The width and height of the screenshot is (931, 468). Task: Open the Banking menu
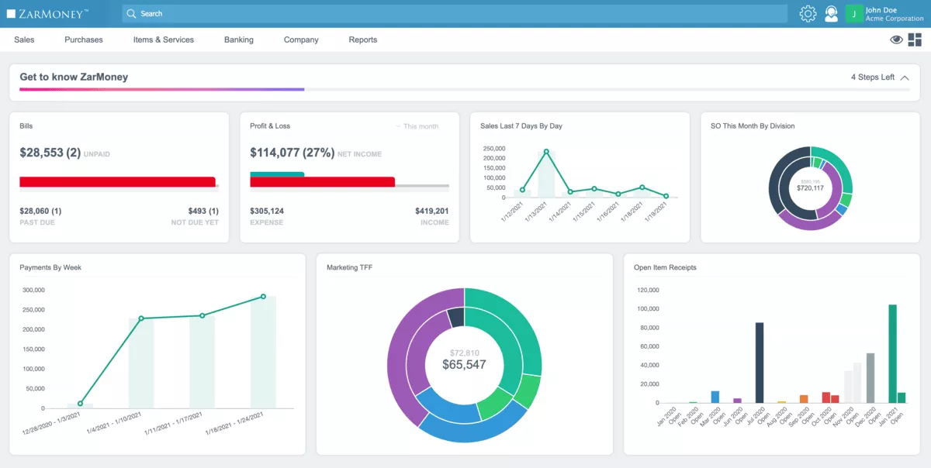[238, 40]
